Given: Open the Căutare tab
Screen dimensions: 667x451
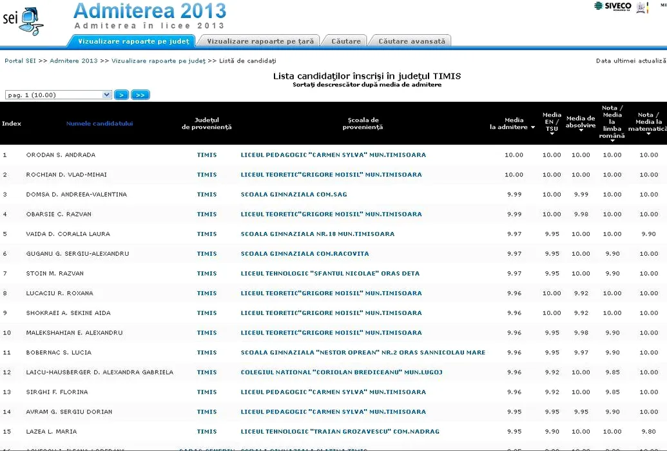Looking at the screenshot, I should coord(346,41).
